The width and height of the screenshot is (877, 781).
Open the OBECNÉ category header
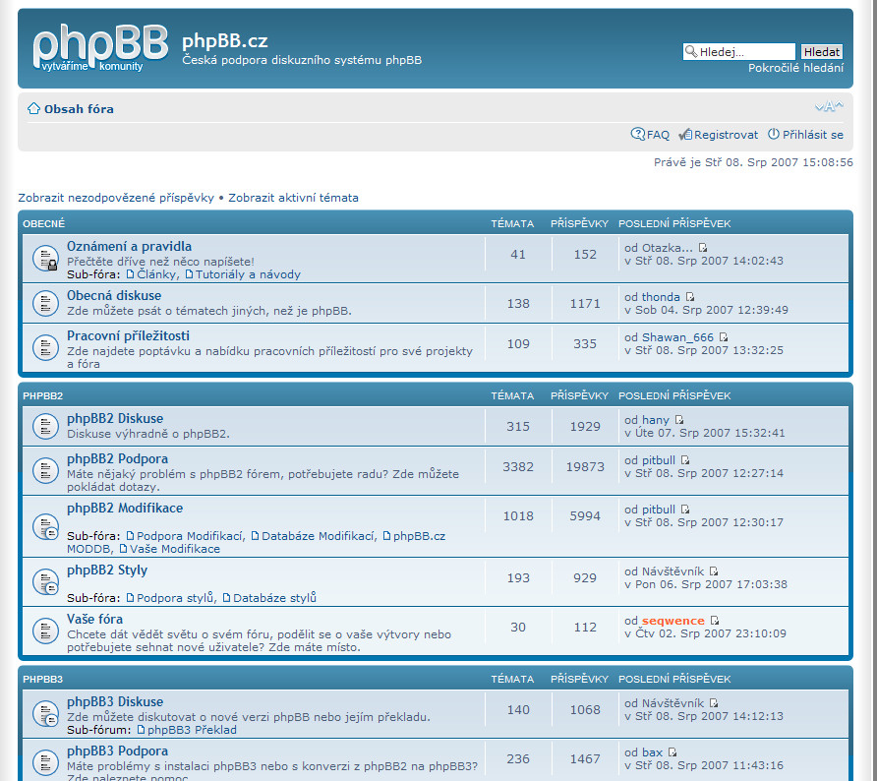click(43, 224)
